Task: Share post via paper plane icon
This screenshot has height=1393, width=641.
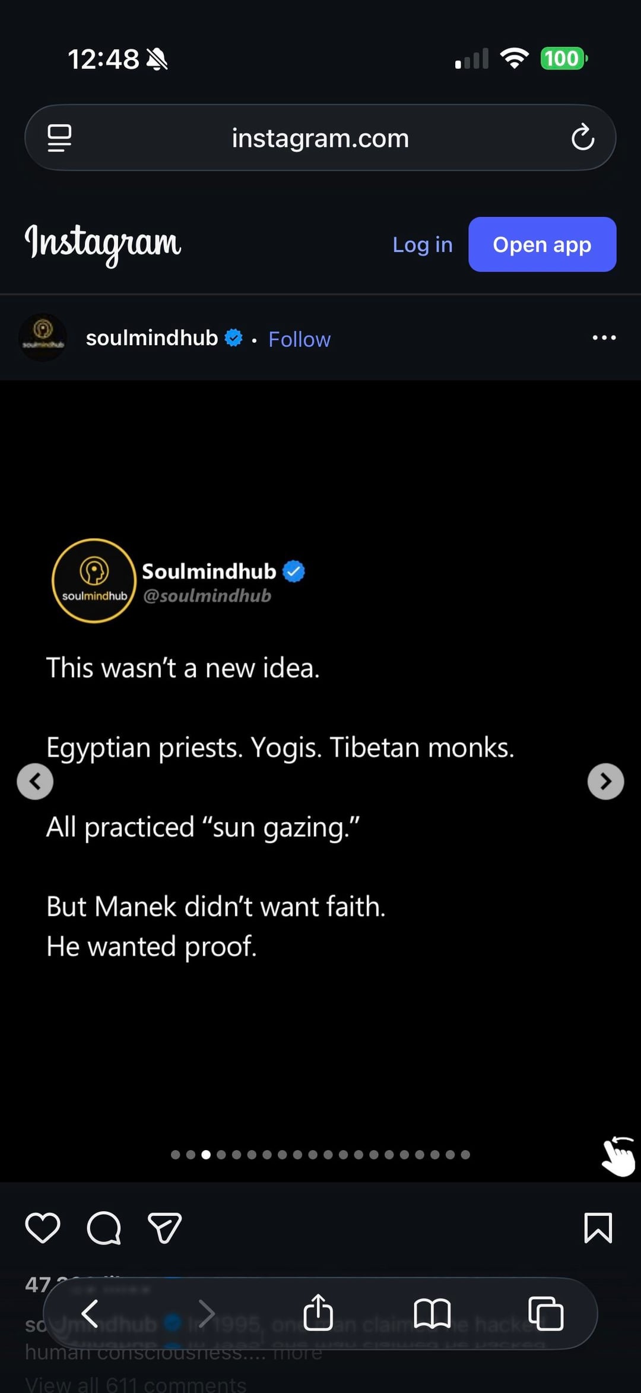Action: (x=164, y=1228)
